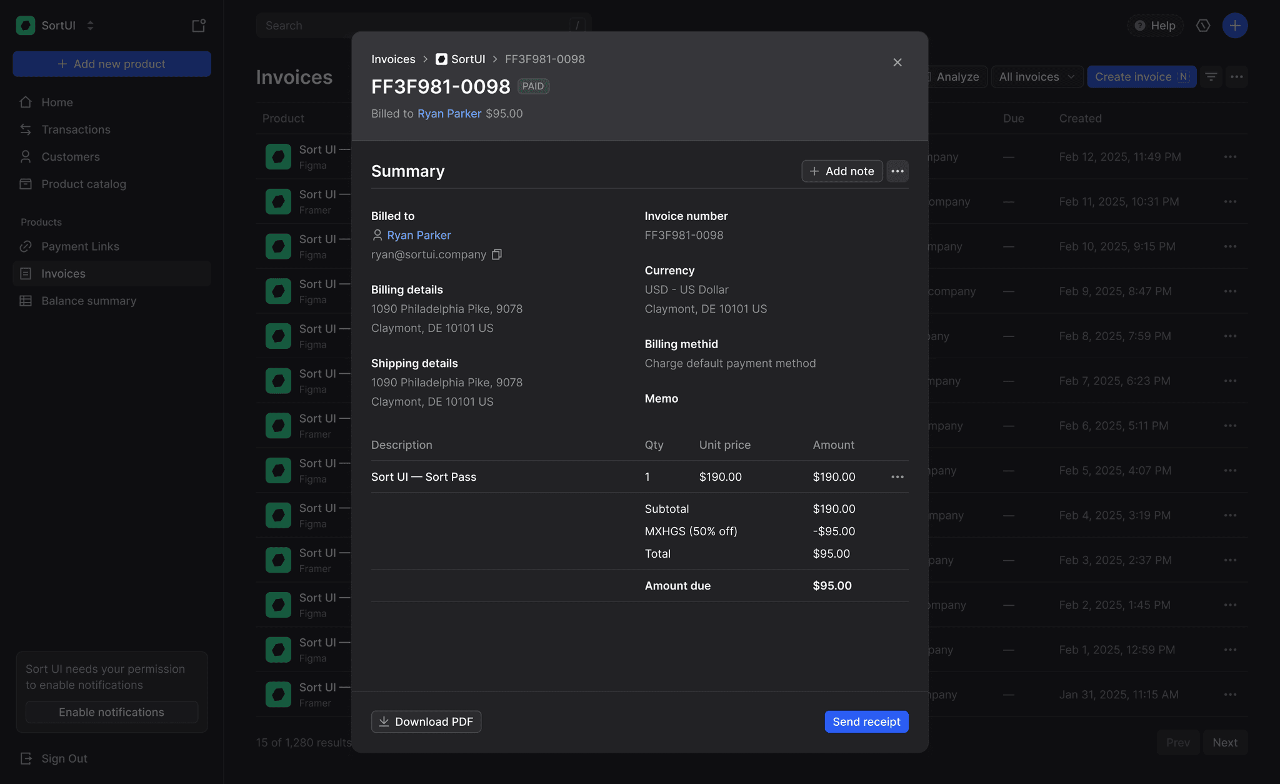Click the SortUI workspace logo in sidebar

pos(26,26)
